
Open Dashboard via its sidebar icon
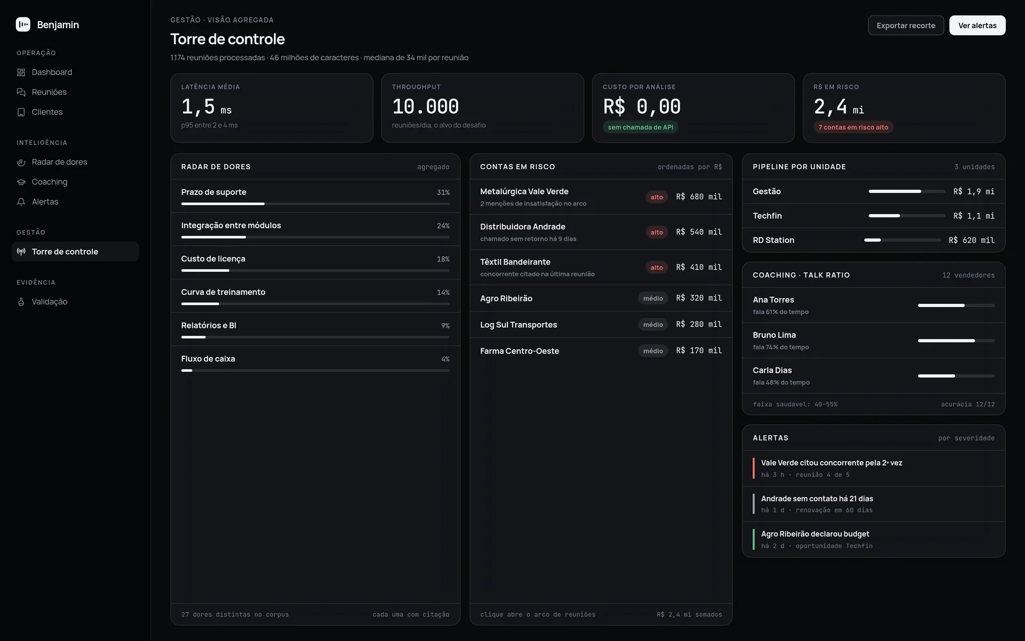click(21, 72)
